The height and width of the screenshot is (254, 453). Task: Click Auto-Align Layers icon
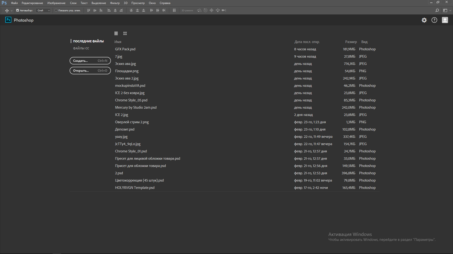coord(174,11)
